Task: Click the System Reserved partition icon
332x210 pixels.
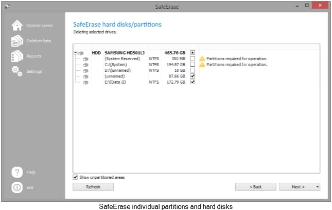Action: click(85, 59)
